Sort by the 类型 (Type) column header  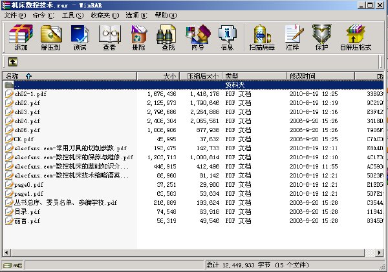click(x=254, y=76)
